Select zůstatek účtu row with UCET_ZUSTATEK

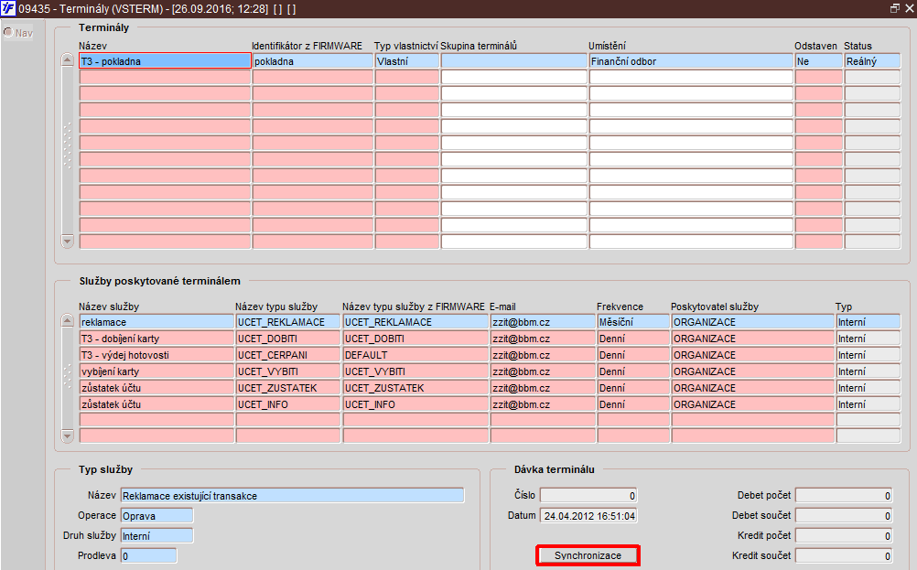(156, 387)
